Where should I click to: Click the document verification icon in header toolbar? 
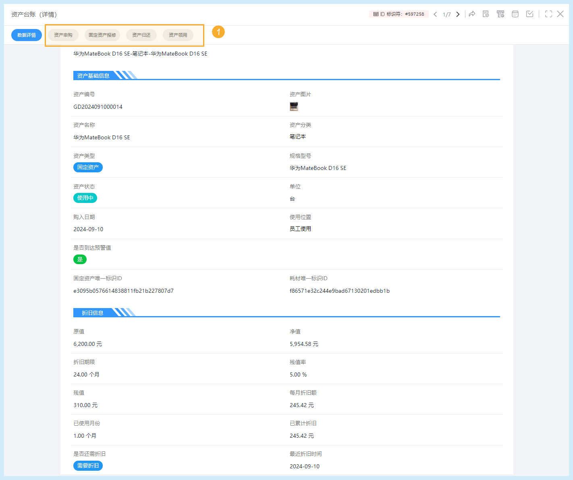486,14
